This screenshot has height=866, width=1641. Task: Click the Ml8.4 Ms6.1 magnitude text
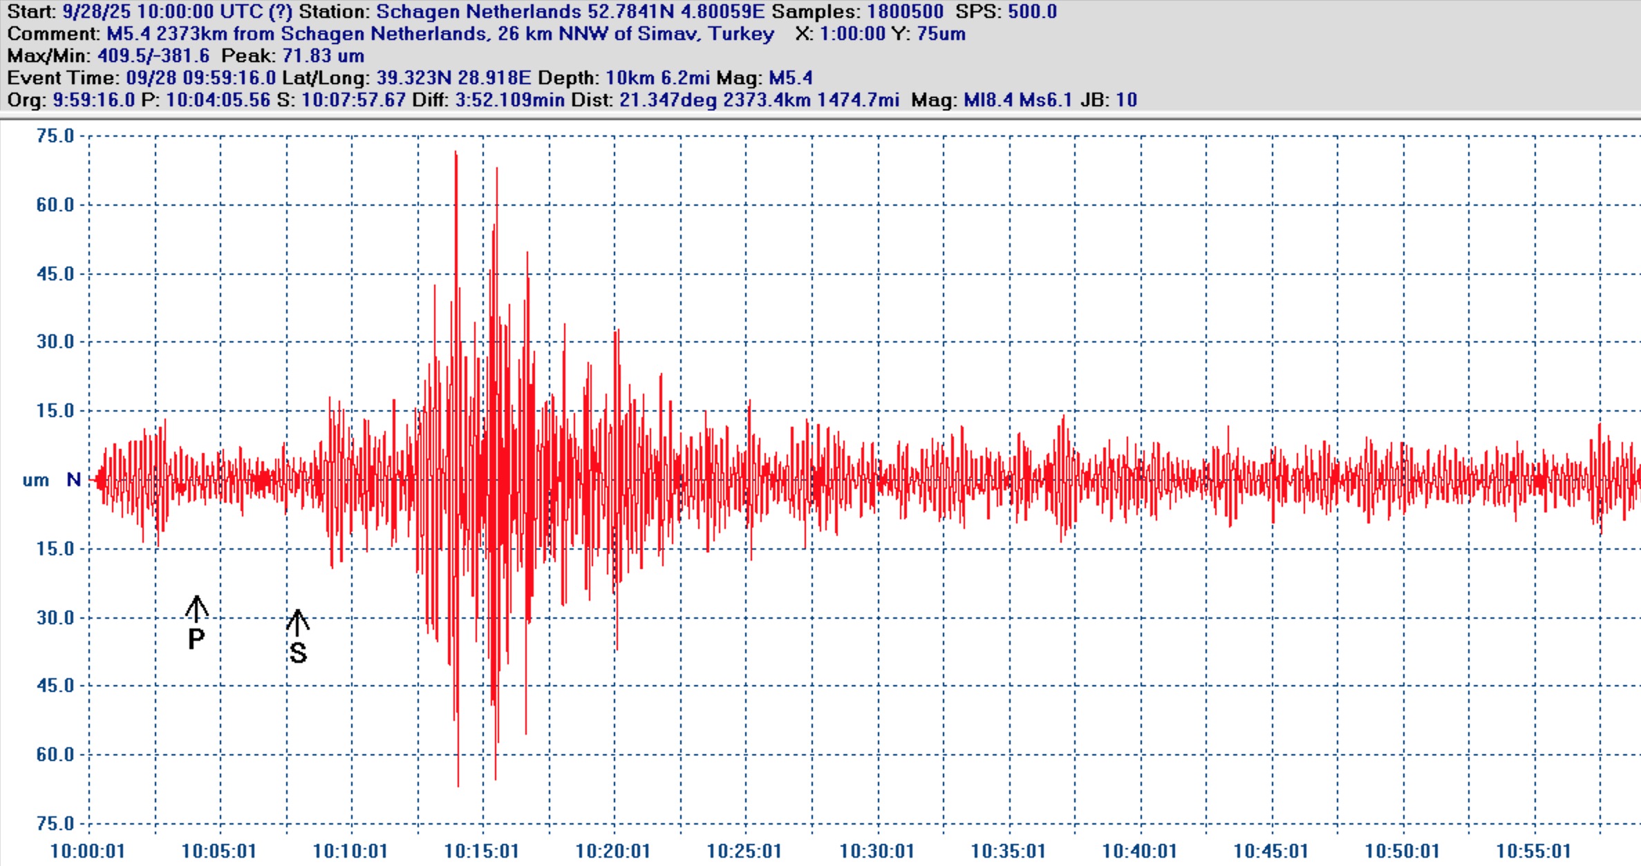point(1018,100)
